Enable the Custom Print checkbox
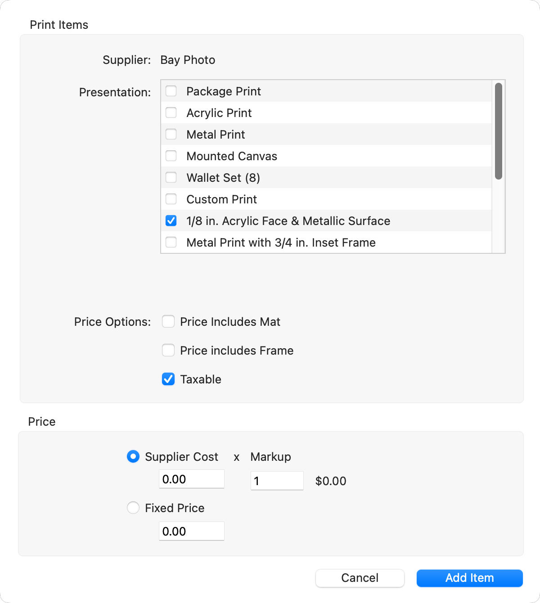Screen dimensions: 540x603 click(171, 199)
